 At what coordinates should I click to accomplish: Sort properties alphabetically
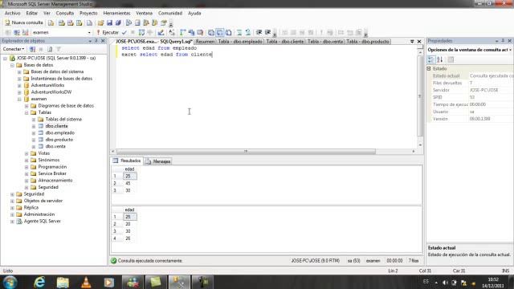[x=440, y=59]
